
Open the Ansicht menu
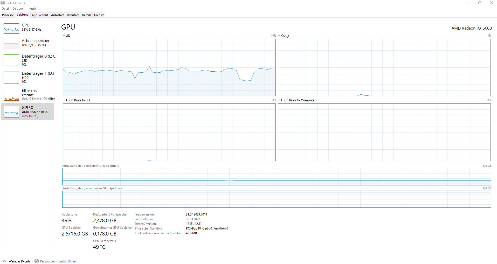34,9
